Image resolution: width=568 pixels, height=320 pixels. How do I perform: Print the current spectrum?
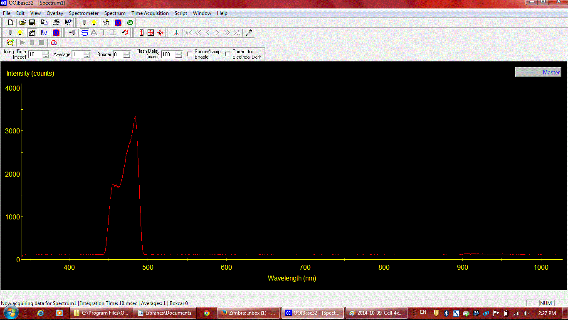click(56, 22)
